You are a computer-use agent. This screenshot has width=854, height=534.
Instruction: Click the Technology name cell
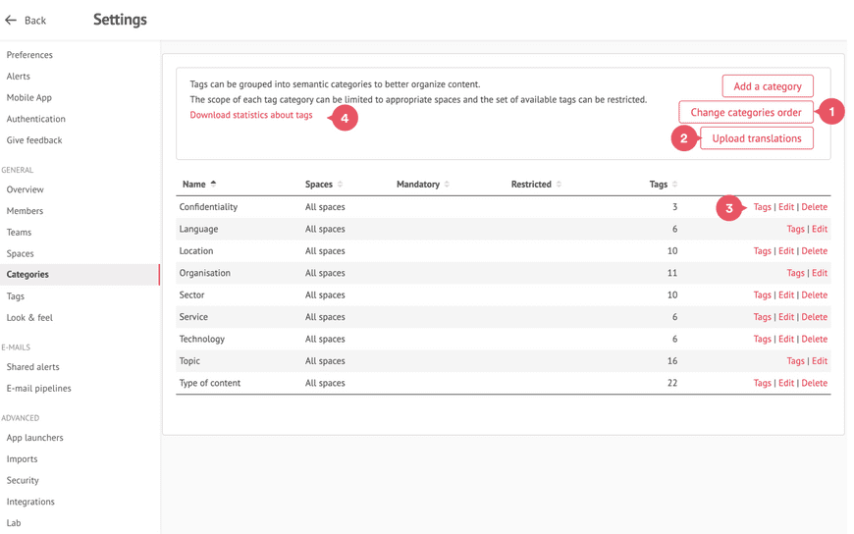(x=202, y=339)
